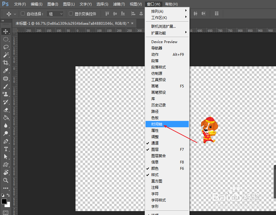
Task: Enable the 自动选择 checkbox
Action: click(23, 14)
